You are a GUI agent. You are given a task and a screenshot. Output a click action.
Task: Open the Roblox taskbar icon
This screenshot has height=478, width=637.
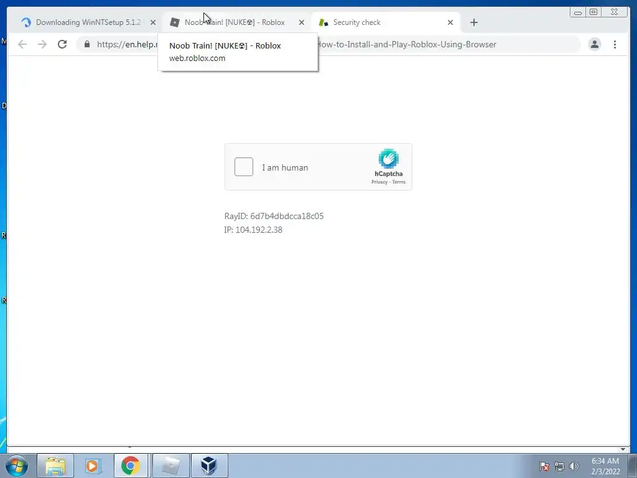(x=170, y=466)
